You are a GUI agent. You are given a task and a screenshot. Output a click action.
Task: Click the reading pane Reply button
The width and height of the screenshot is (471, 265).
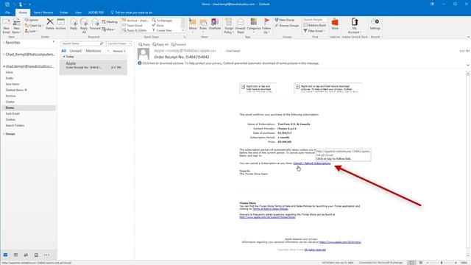pyautogui.click(x=144, y=44)
